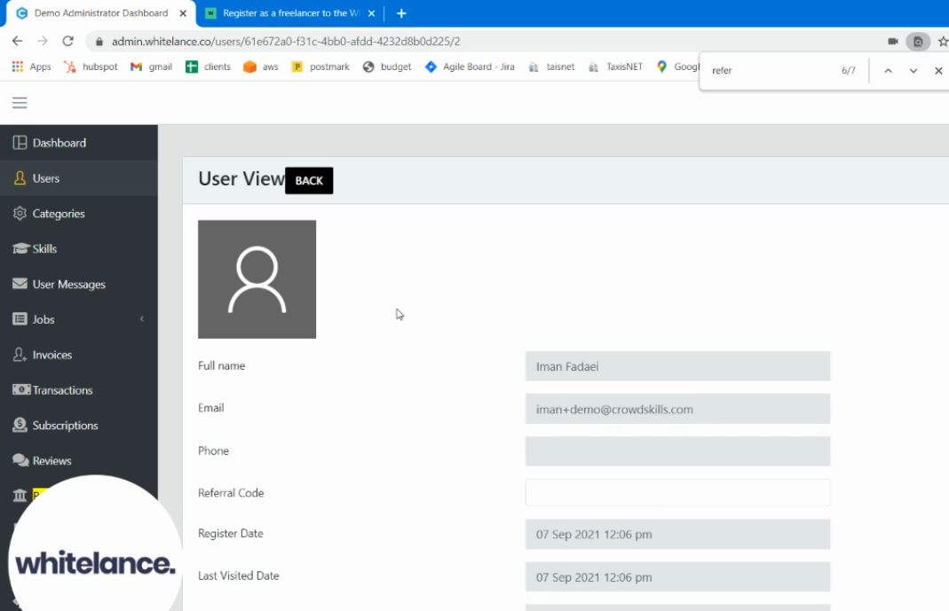The image size is (949, 611).
Task: Click the Dashboard sidebar icon
Action: point(20,143)
